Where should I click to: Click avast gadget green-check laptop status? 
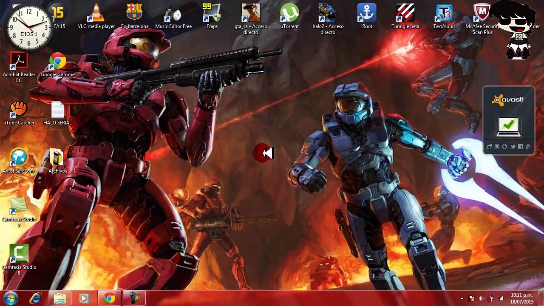pyautogui.click(x=508, y=127)
